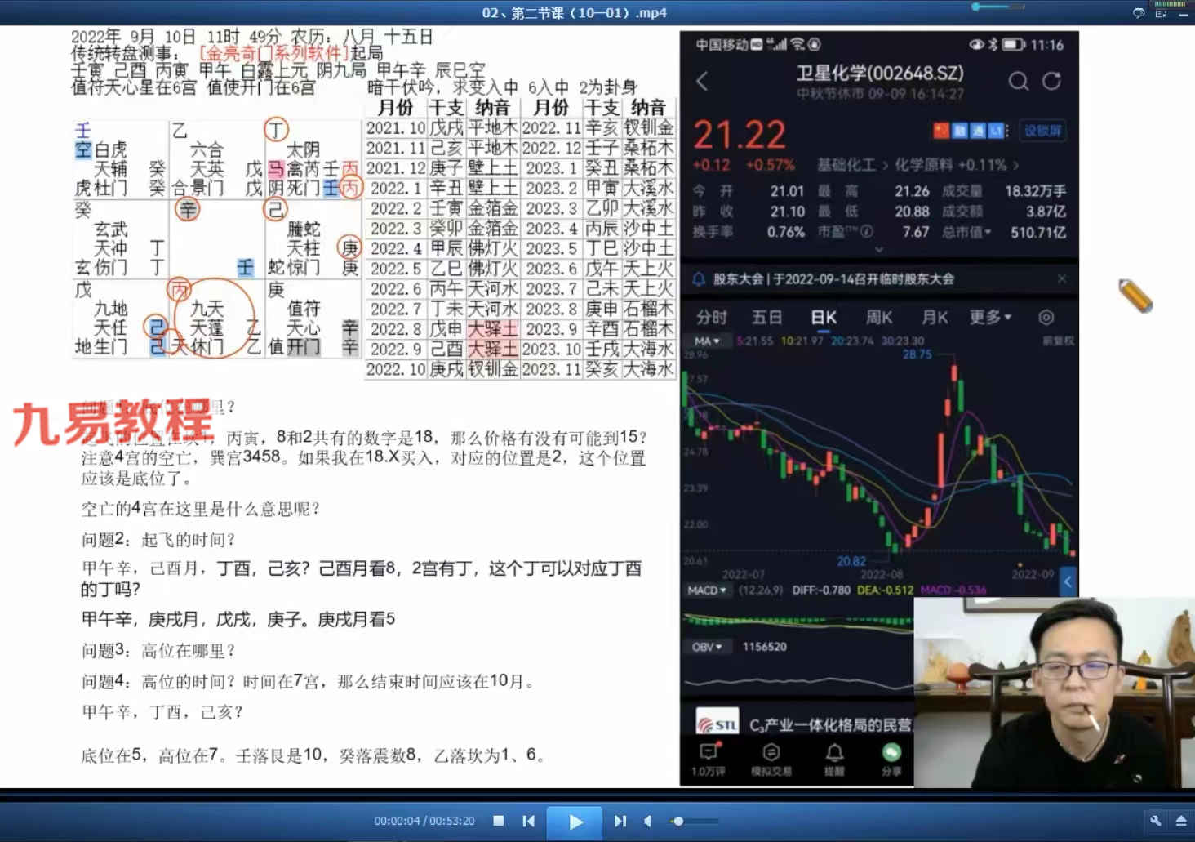This screenshot has width=1195, height=842.
Task: Open 市盈 info circle icon
Action: click(867, 231)
